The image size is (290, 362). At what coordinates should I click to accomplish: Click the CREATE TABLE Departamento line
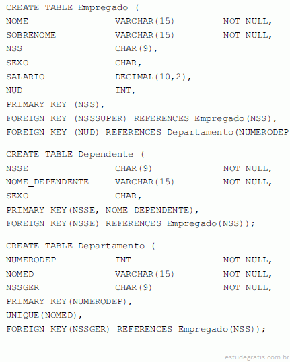(81, 246)
